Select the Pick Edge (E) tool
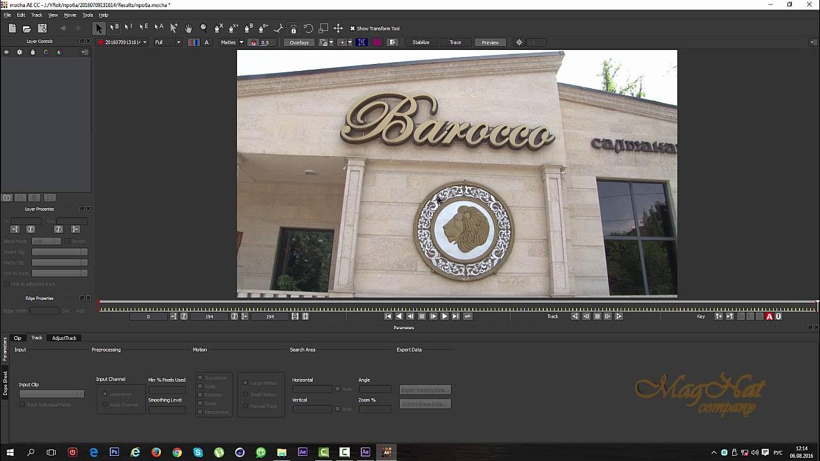This screenshot has width=820, height=461. [144, 28]
